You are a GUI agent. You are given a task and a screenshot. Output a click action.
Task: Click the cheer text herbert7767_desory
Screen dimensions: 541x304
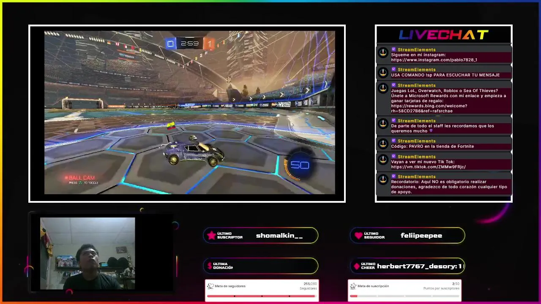click(x=421, y=266)
